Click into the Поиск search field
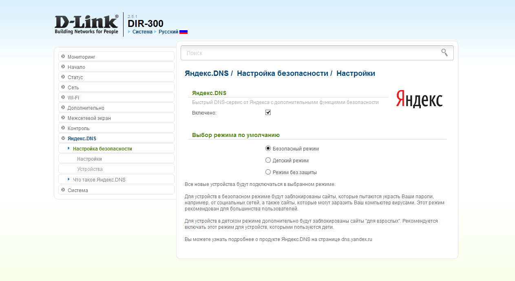The width and height of the screenshot is (515, 281). point(310,53)
